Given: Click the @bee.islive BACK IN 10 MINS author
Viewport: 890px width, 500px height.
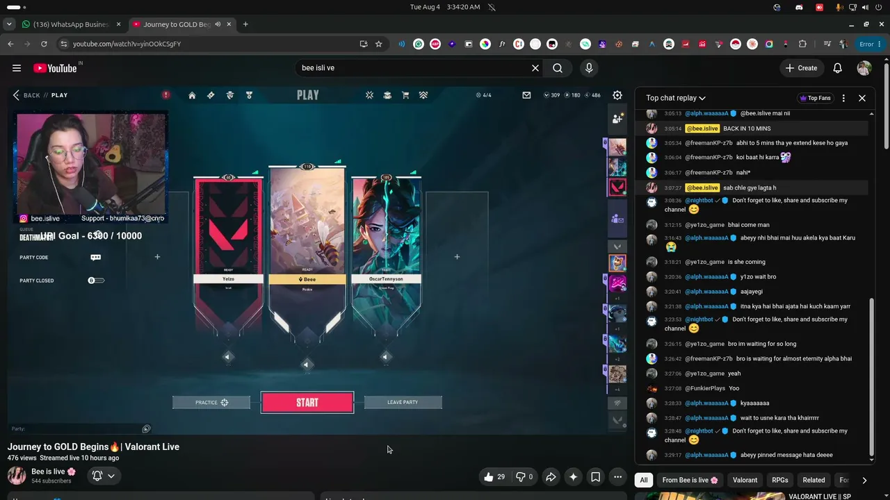Looking at the screenshot, I should (702, 128).
